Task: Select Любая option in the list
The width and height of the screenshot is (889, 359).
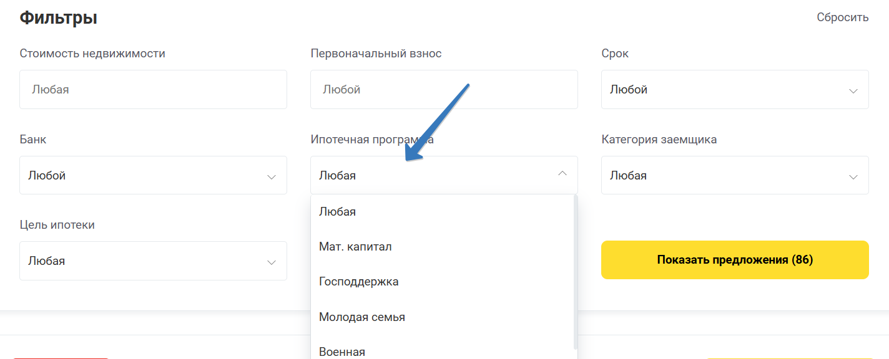Action: point(442,212)
